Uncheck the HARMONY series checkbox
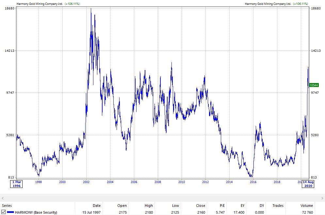 pyautogui.click(x=3, y=212)
